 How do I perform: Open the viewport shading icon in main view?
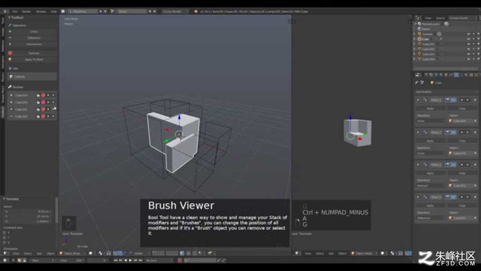point(91,254)
